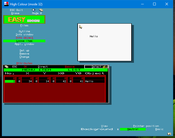The width and height of the screenshot is (175, 138).
Task: Click the X0 value 42 cell
Action: coord(61,81)
